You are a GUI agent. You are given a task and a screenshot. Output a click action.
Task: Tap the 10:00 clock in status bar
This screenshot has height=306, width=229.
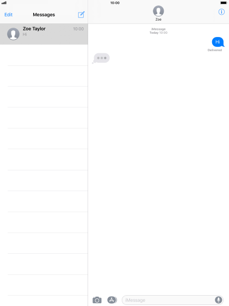(x=115, y=3)
